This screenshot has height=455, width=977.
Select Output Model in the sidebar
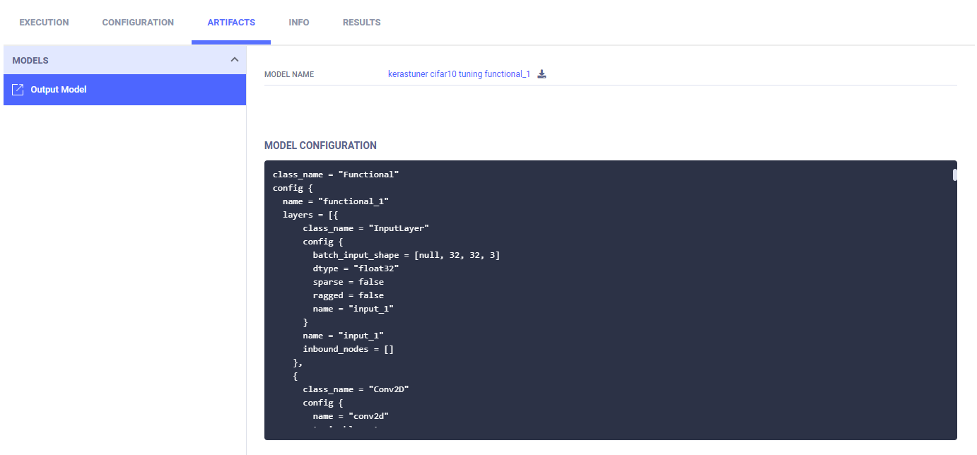[59, 90]
